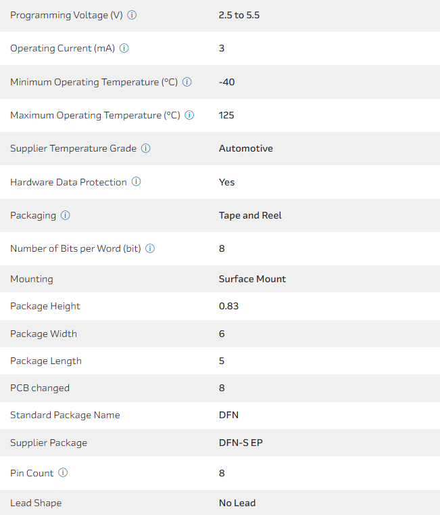
Task: Click Maximum Operating Temperature info icon
Action: pyautogui.click(x=190, y=115)
